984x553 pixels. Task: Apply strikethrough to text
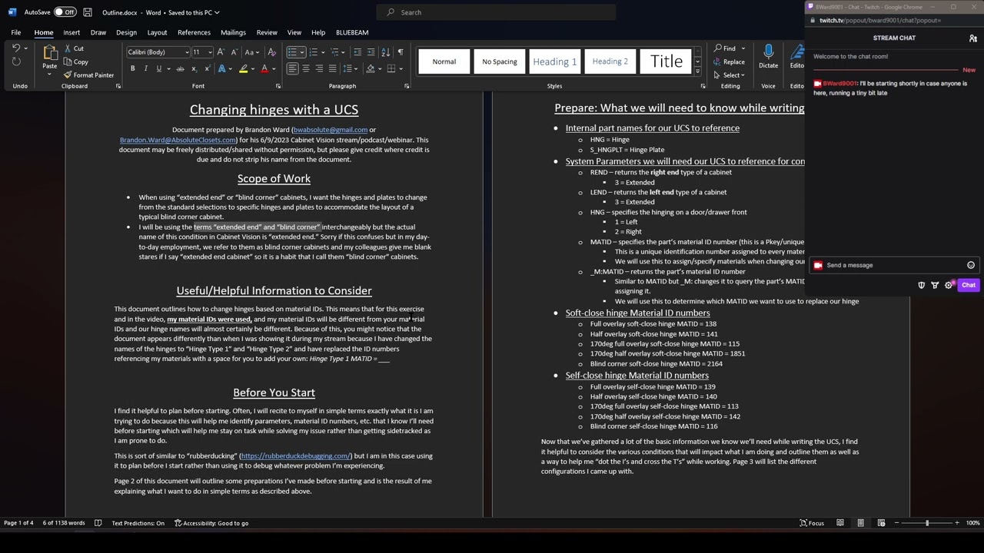(180, 69)
